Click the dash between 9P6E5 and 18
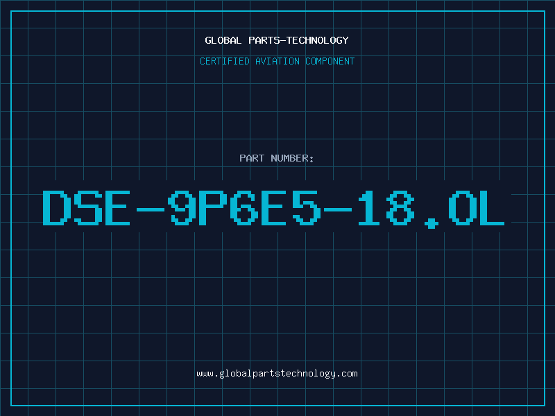 338,209
